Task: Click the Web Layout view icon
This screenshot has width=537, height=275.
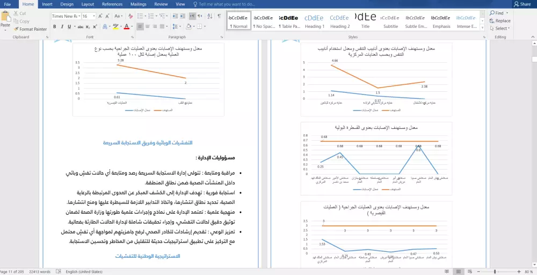Action: click(470, 272)
